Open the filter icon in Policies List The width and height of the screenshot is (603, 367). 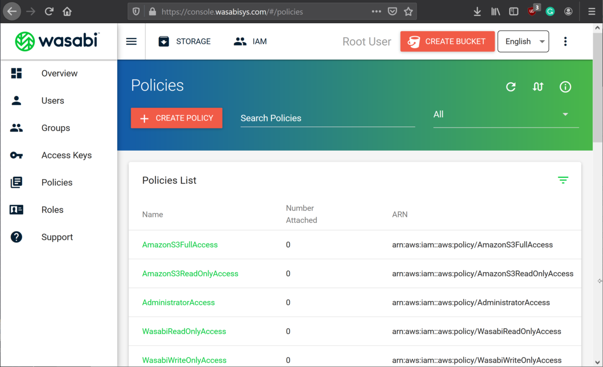point(563,180)
